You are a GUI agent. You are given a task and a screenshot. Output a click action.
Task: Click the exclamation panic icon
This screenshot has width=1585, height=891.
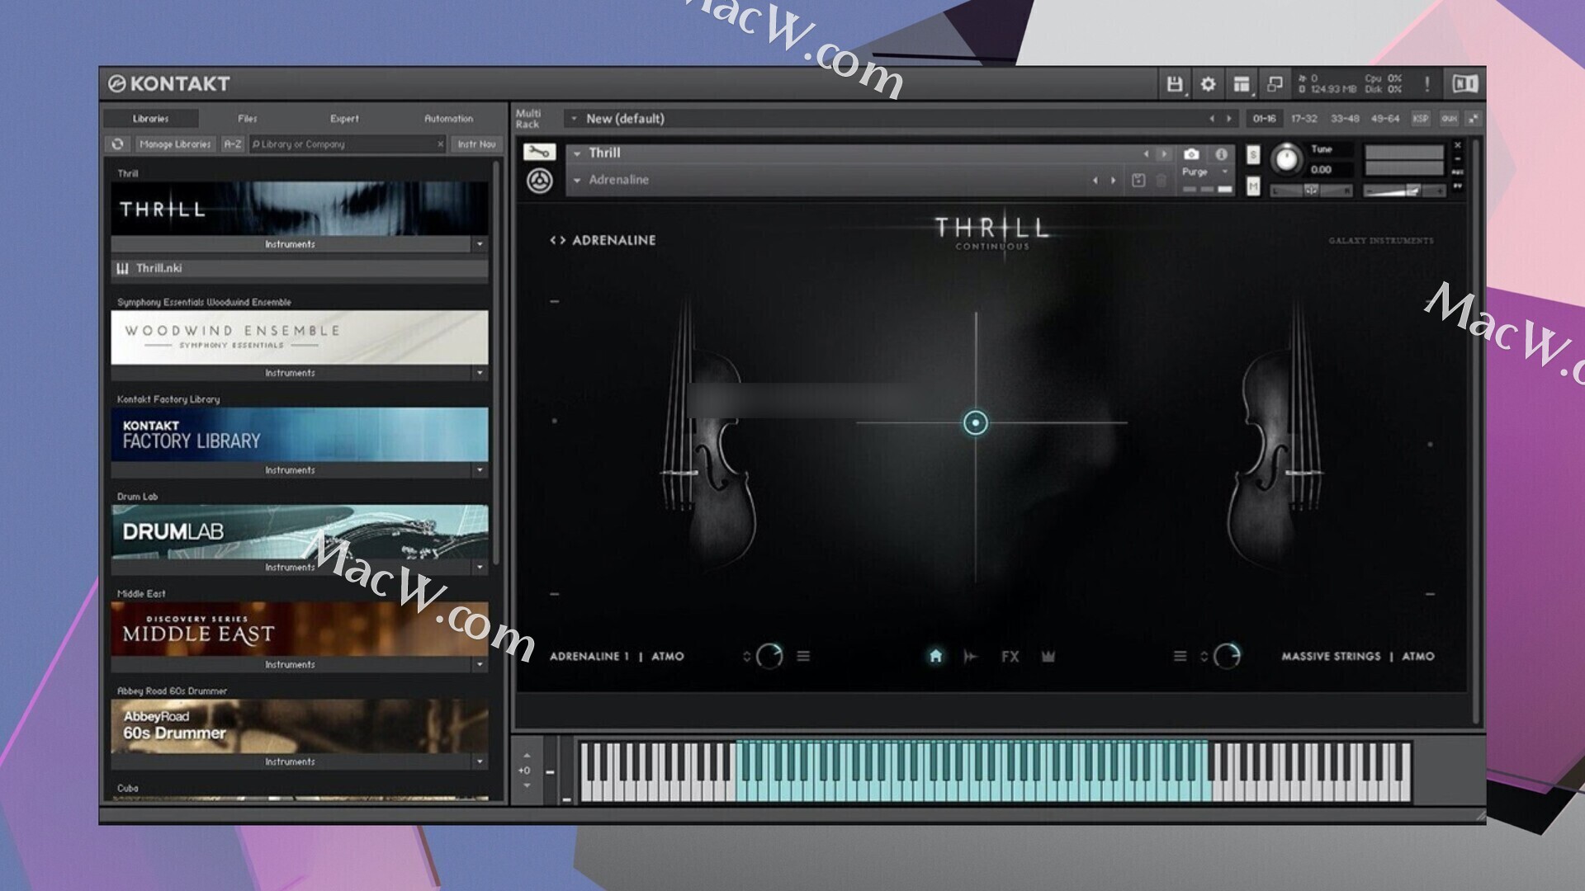1426,84
